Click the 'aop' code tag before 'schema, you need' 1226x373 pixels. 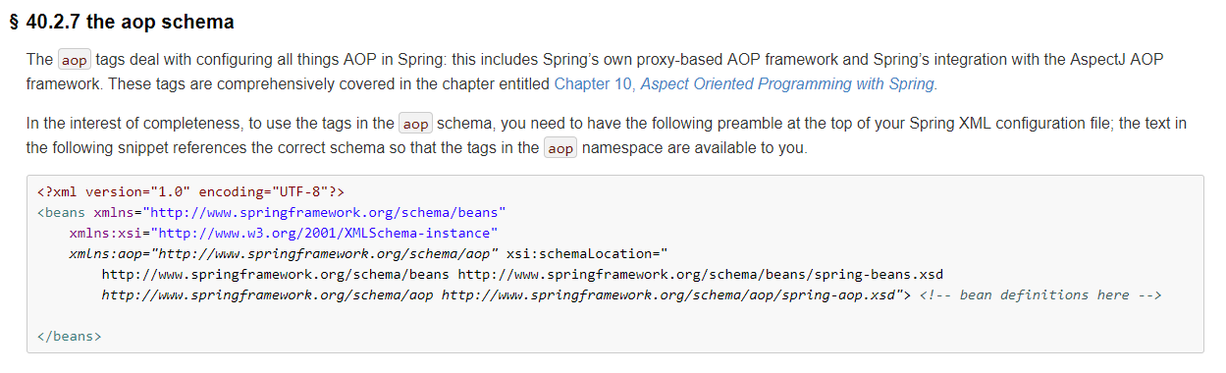pos(416,124)
